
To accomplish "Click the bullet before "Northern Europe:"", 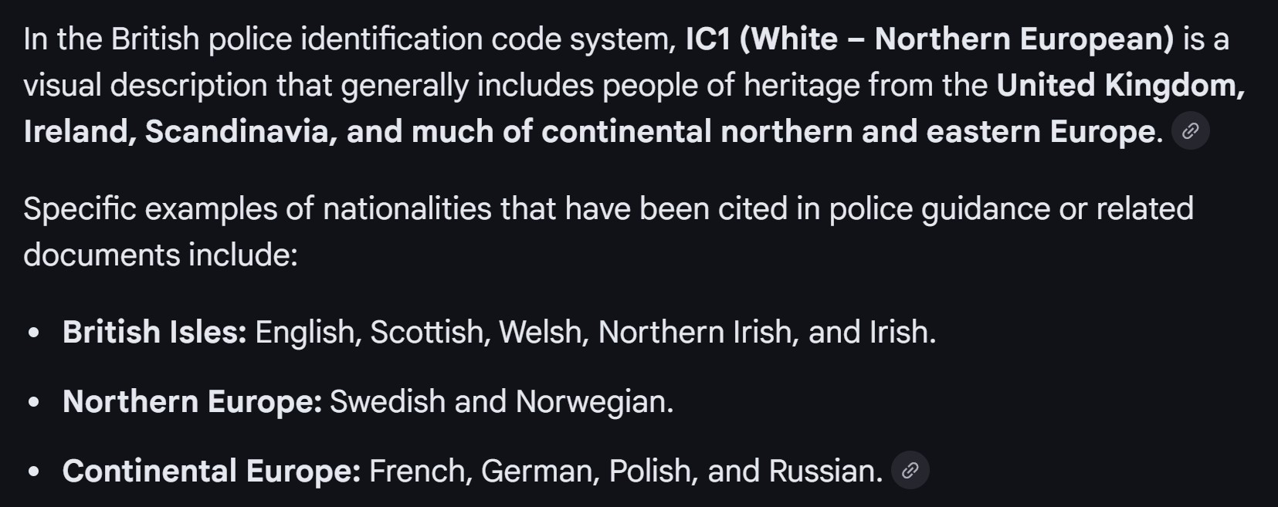I will (33, 403).
